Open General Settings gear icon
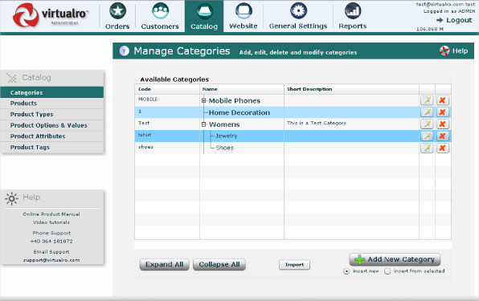 (x=298, y=10)
